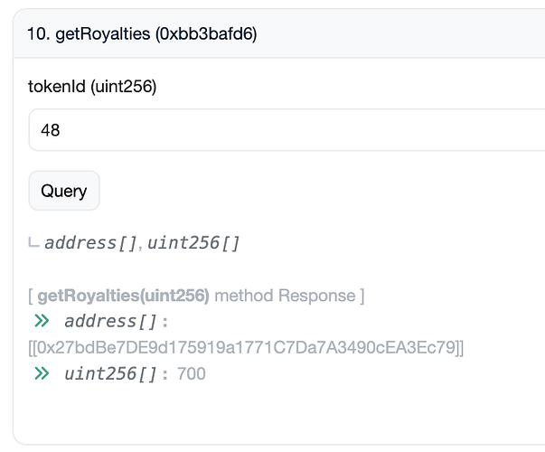Image resolution: width=545 pixels, height=452 pixels.
Task: Select the returned address 0x27bdBe7D…Ec79
Action: [x=246, y=347]
